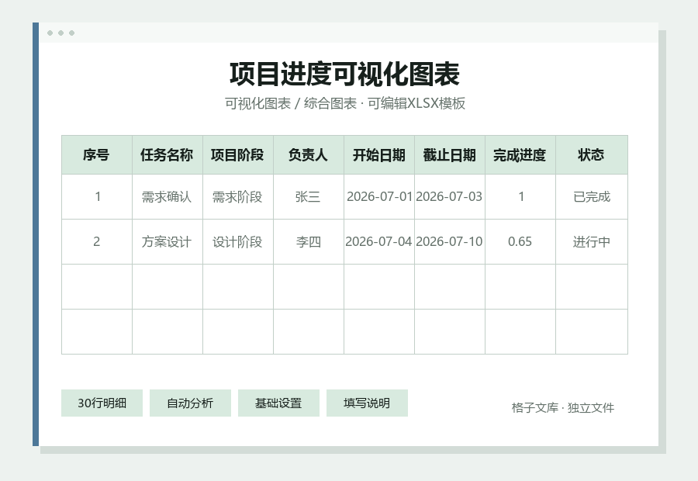The image size is (698, 481).
Task: Click the progress value 1 in 需求确认 row
Action: click(x=520, y=196)
